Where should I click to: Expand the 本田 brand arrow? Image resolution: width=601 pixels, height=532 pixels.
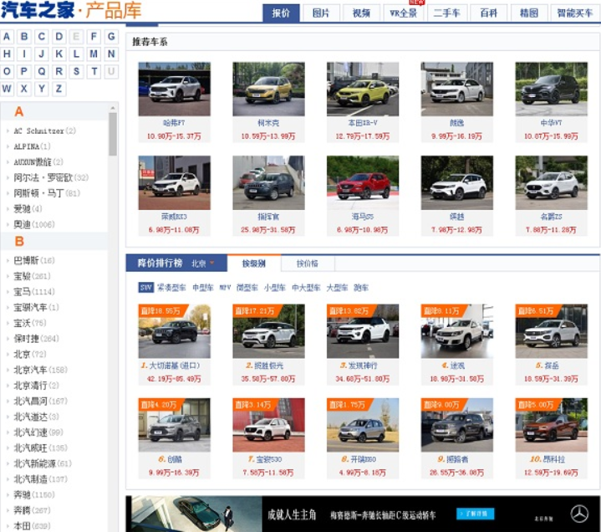point(8,526)
